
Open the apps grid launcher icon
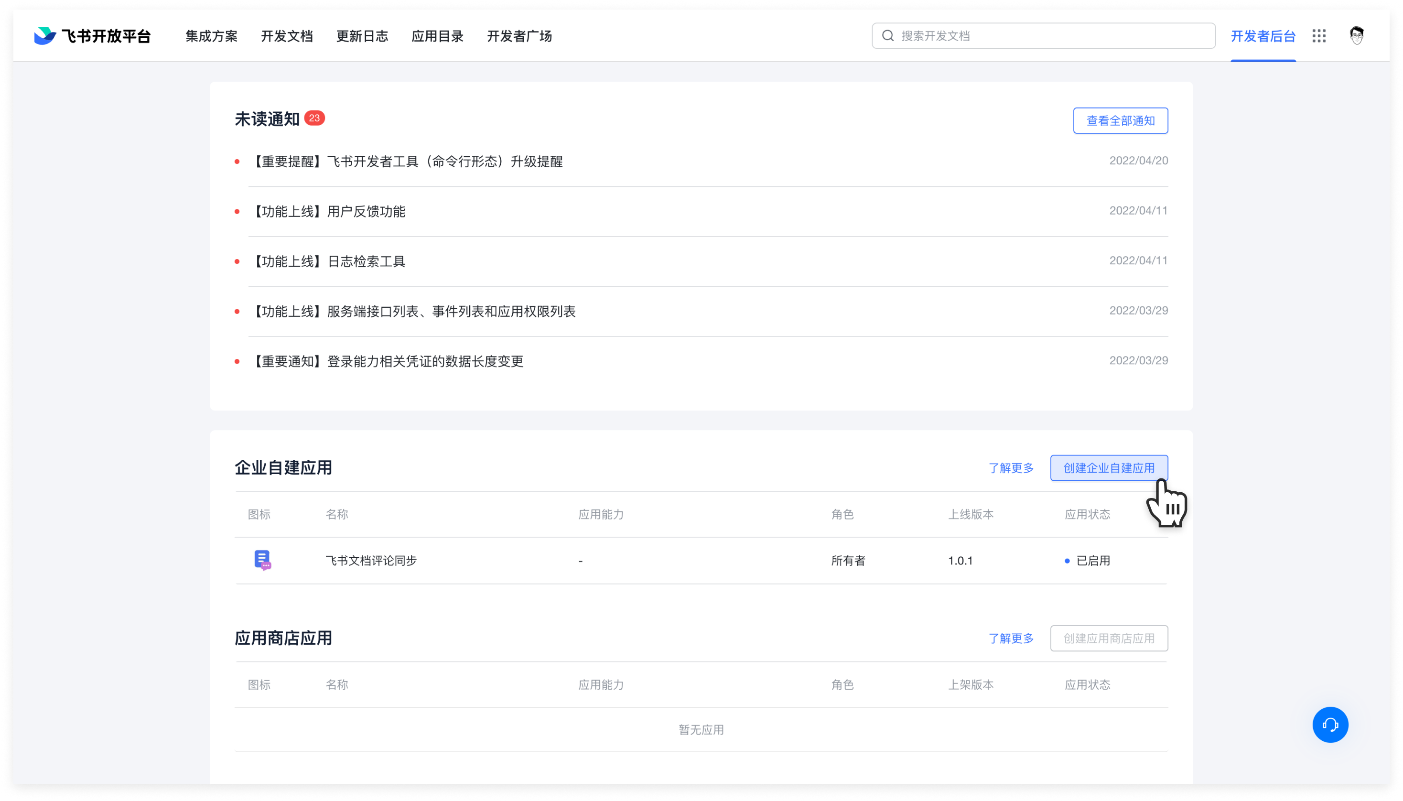click(1319, 36)
